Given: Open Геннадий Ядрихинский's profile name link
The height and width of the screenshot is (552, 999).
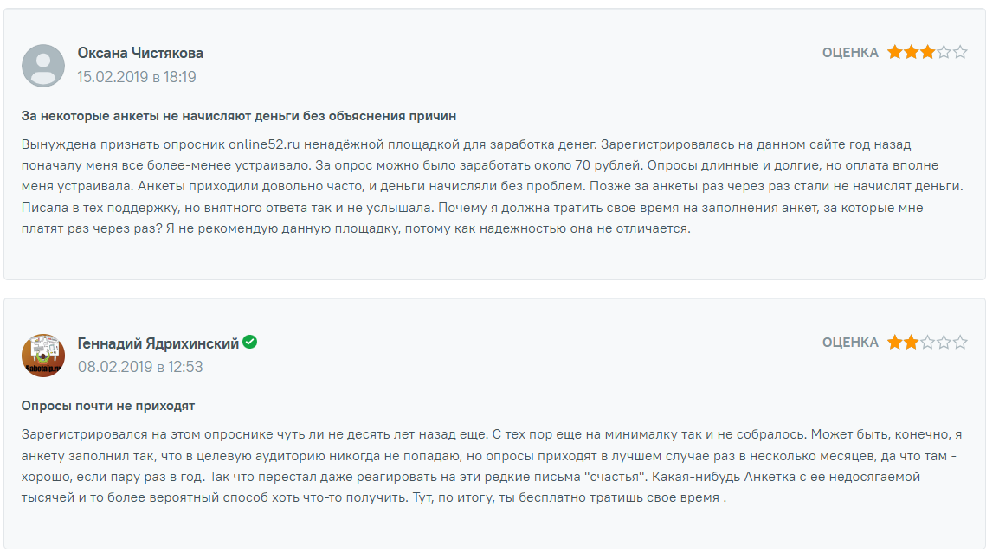Looking at the screenshot, I should point(158,343).
